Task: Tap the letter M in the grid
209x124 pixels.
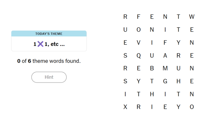Action: pyautogui.click(x=165, y=68)
